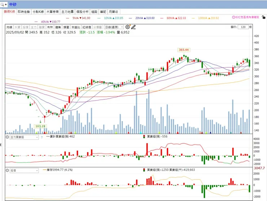267x201 pixels.
Task: Toggle the 本益比 overlay button
Action: (76, 27)
